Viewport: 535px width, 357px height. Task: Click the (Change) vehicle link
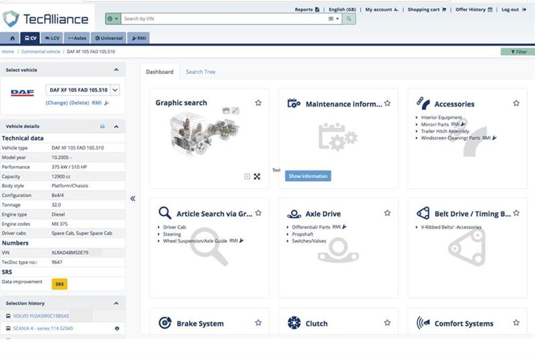point(57,103)
